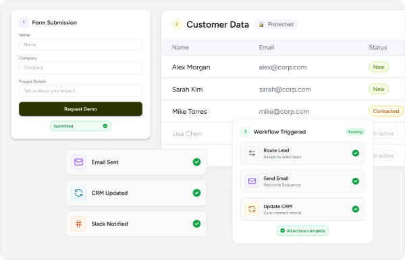Click the Route Lead green checkmark
Image resolution: width=405 pixels, height=260 pixels.
[x=356, y=154]
